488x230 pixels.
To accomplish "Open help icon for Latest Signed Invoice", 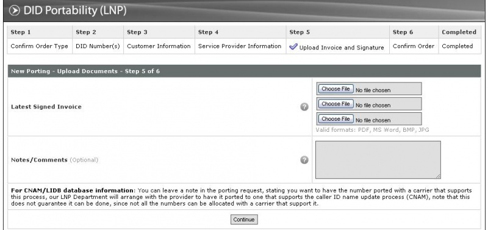I will click(304, 107).
